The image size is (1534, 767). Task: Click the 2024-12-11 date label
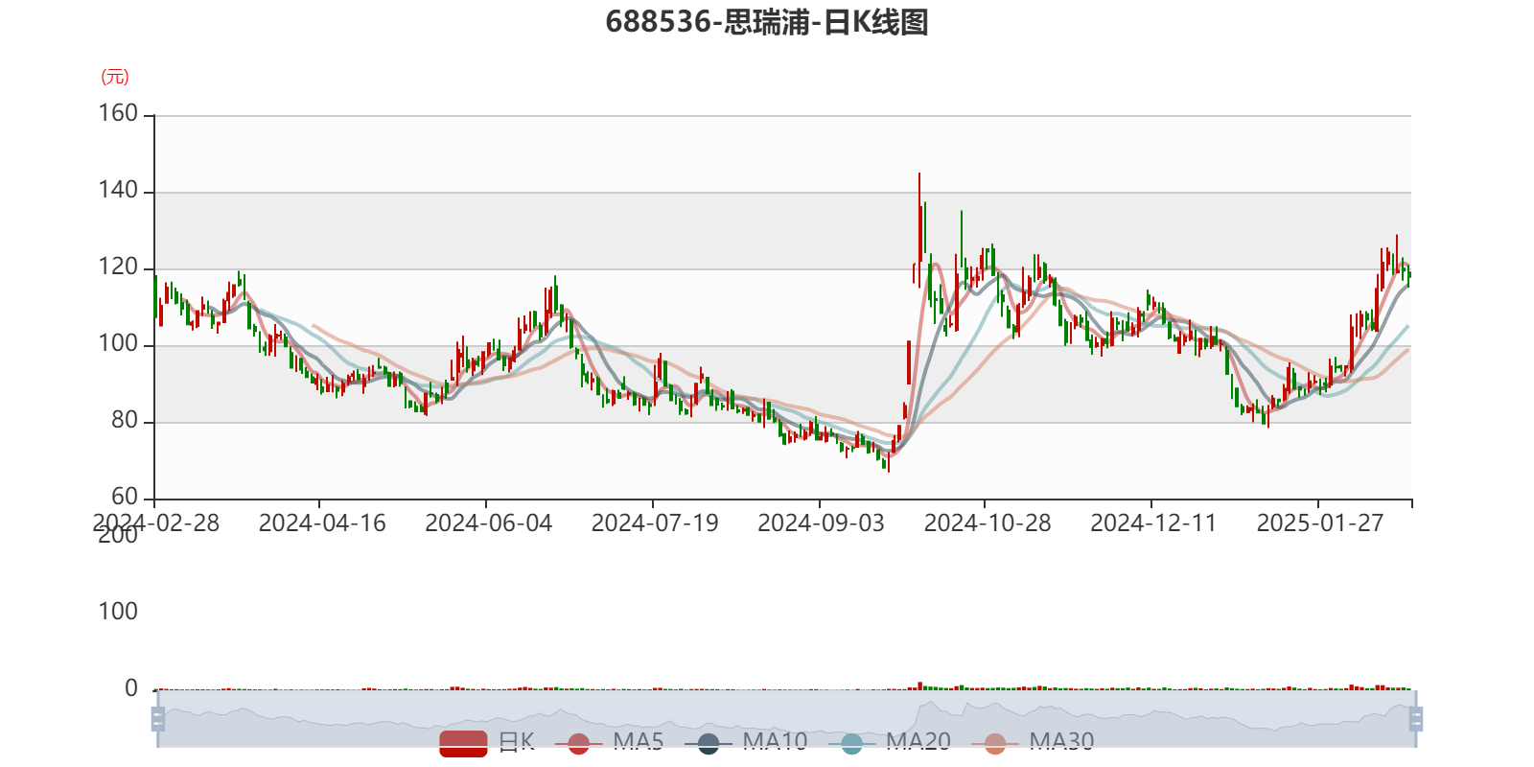[x=1153, y=523]
